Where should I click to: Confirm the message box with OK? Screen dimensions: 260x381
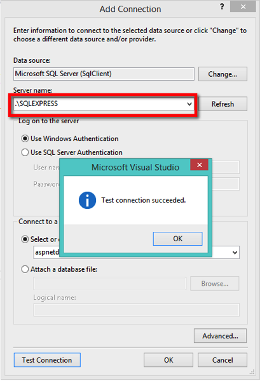[177, 239]
